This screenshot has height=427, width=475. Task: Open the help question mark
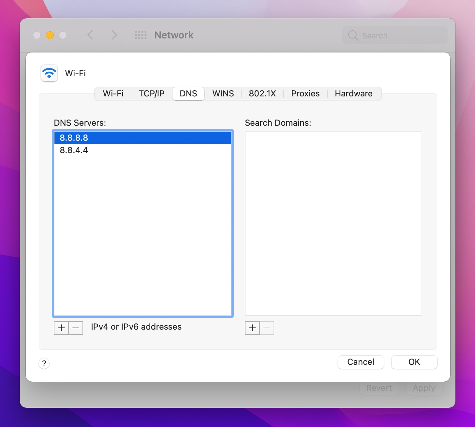[x=44, y=363]
